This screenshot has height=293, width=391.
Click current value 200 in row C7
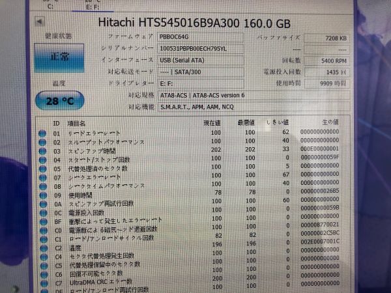(x=217, y=279)
